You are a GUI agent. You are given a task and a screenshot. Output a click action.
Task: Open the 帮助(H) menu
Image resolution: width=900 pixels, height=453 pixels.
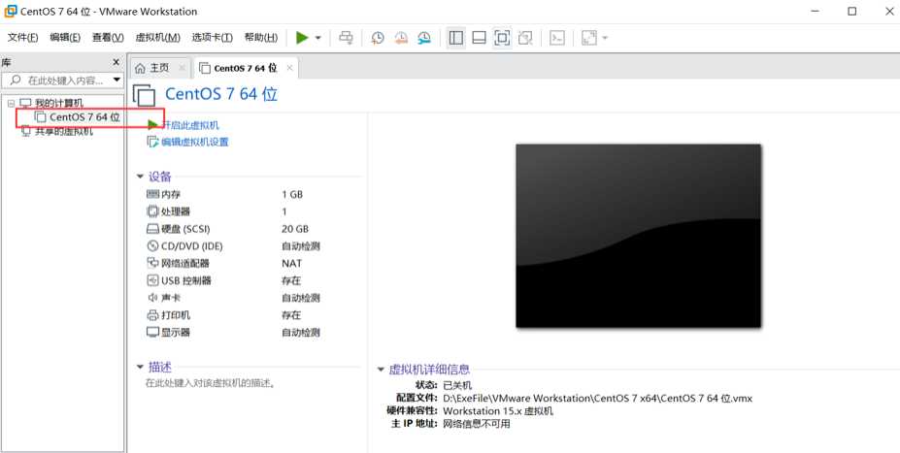click(260, 38)
